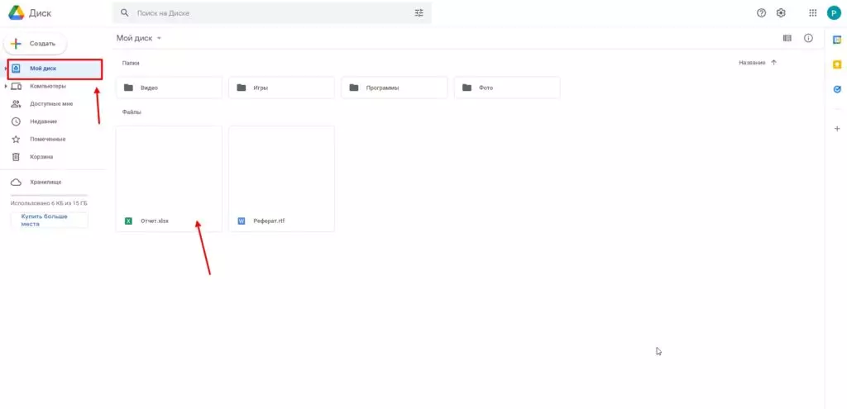This screenshot has height=409, width=847.
Task: Select the Игры folder
Action: coord(281,88)
